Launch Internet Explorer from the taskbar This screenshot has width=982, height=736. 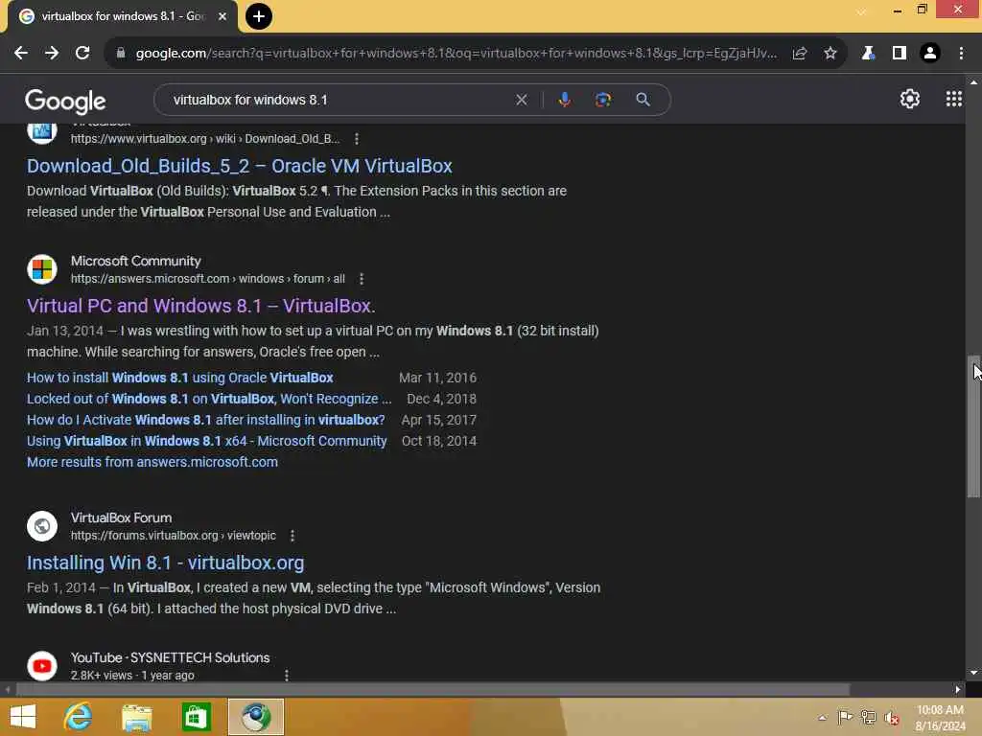tap(79, 717)
